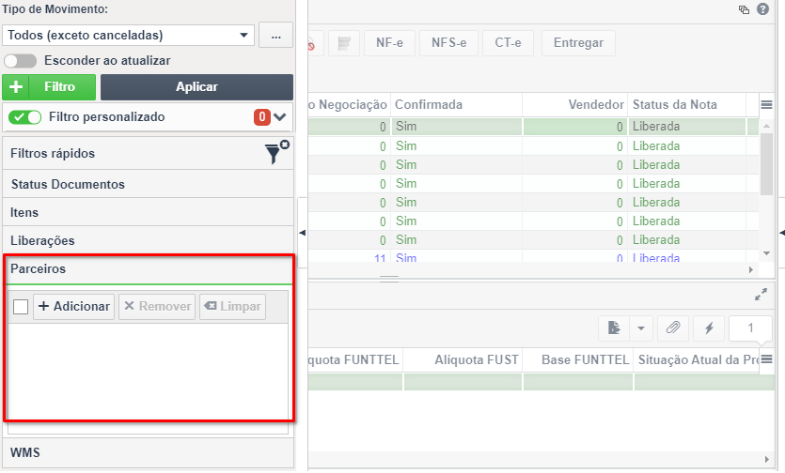This screenshot has width=785, height=473.
Task: Disable the Filtro personalizado switch
Action: [25, 117]
